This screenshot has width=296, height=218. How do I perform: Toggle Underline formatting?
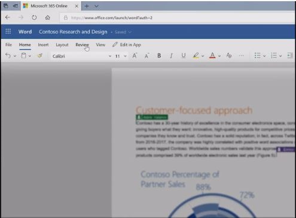point(184,56)
